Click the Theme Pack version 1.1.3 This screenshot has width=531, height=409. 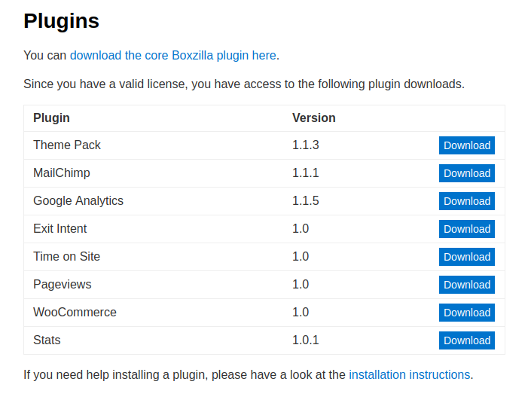tap(305, 145)
